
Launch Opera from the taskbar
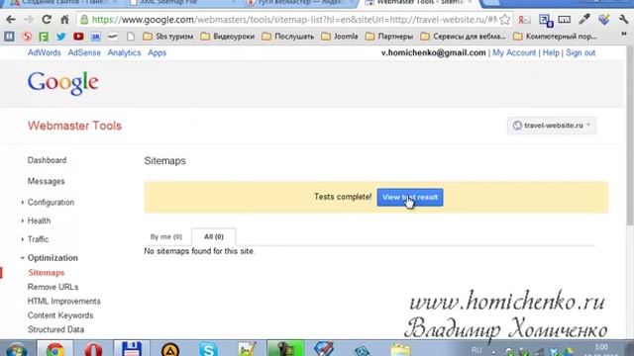pyautogui.click(x=93, y=349)
